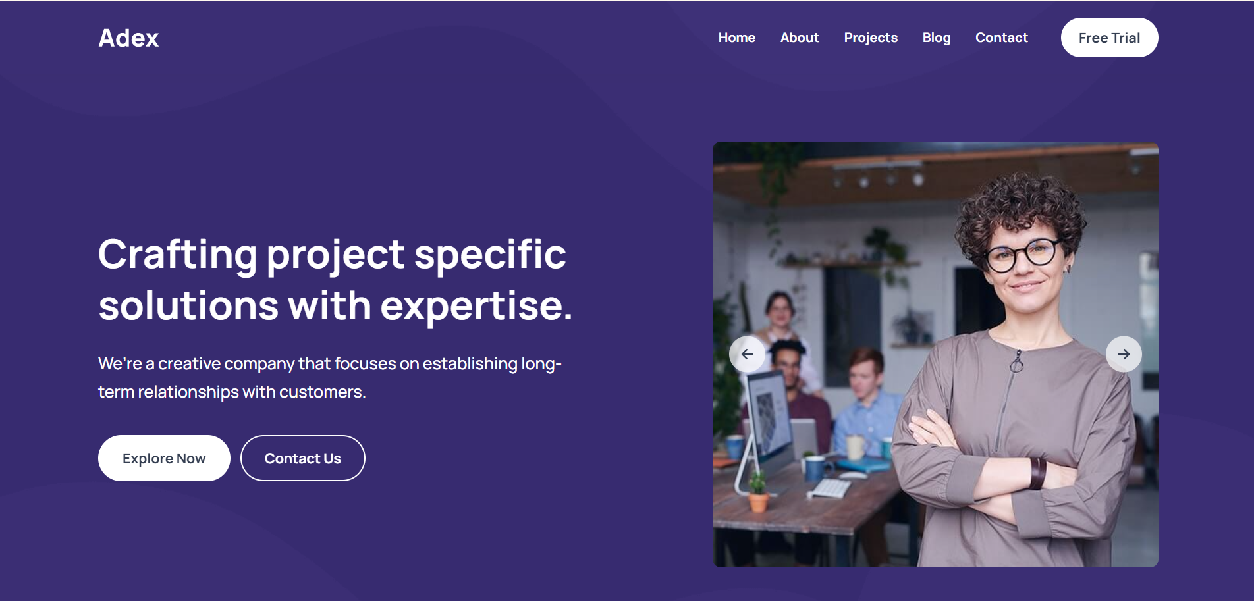Click the text 'term relationships with customers.'

[x=232, y=392]
